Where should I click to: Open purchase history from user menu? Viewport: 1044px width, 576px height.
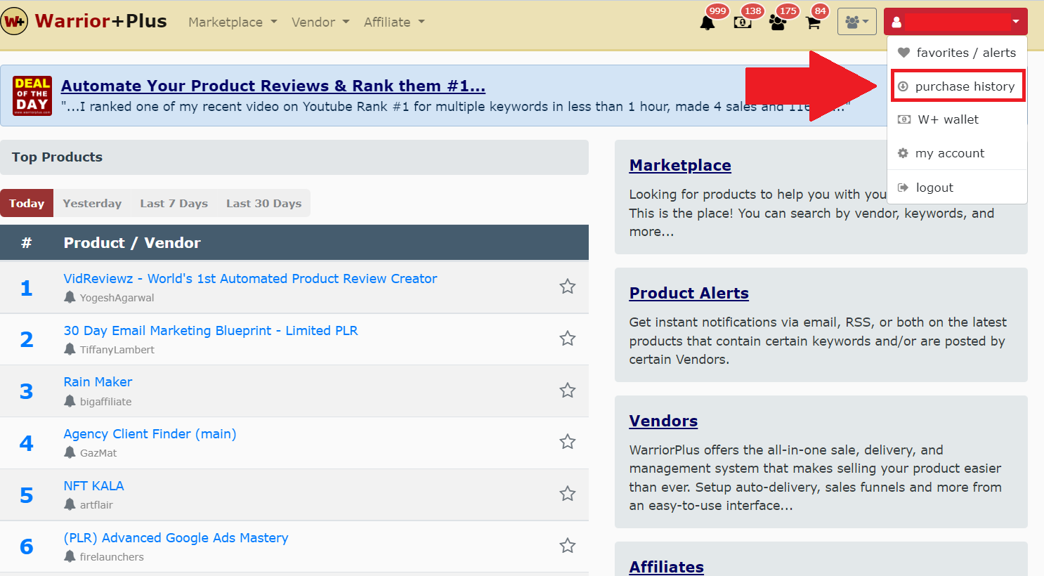click(957, 86)
